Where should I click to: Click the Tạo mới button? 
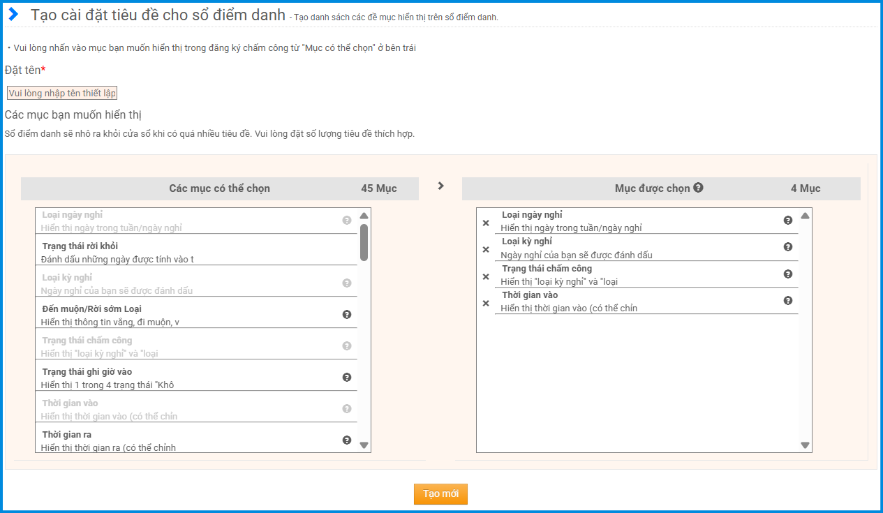440,494
